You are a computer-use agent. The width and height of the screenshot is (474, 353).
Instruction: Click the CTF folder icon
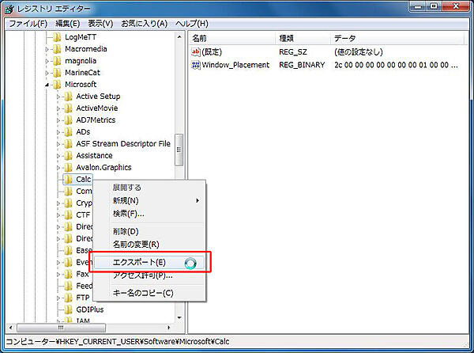pyautogui.click(x=68, y=215)
